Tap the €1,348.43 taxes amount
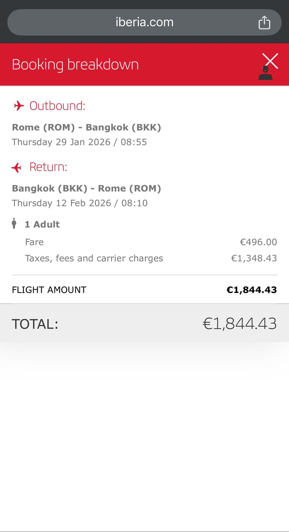Viewport: 289px width, 532px height. [254, 258]
